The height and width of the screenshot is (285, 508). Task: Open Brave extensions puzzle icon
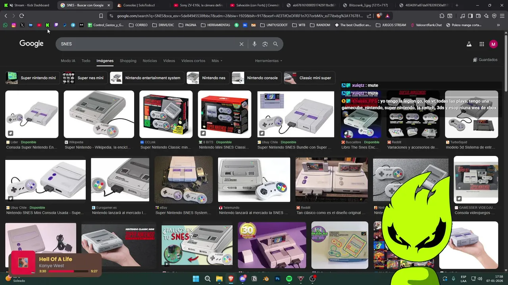click(442, 16)
